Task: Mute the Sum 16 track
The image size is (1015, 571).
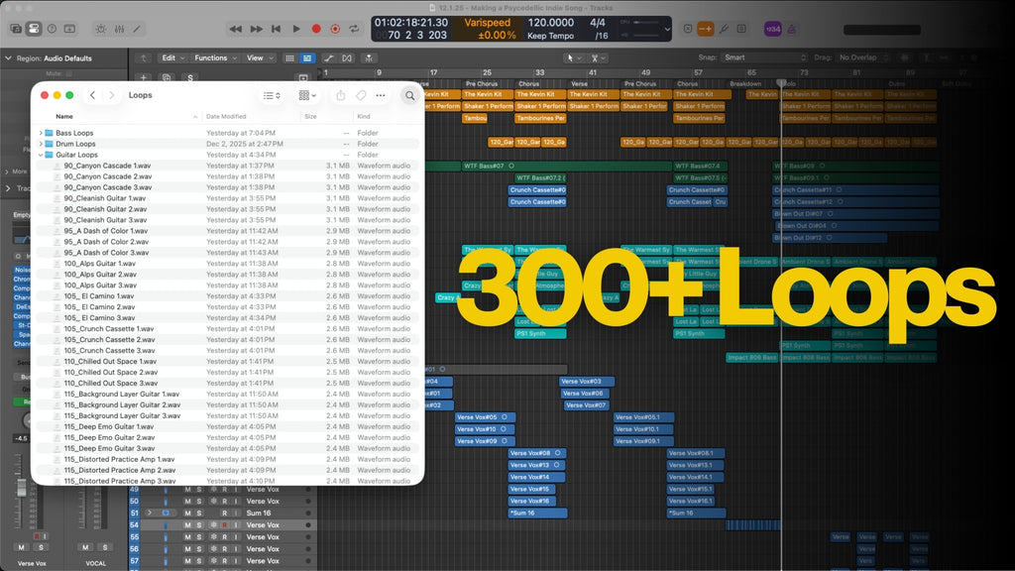Action: pos(186,513)
